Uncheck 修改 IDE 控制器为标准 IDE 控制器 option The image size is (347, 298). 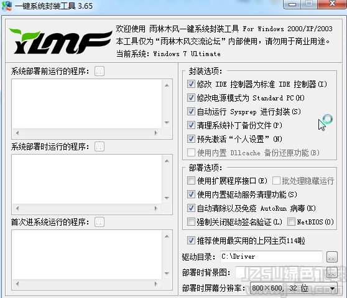tap(191, 84)
